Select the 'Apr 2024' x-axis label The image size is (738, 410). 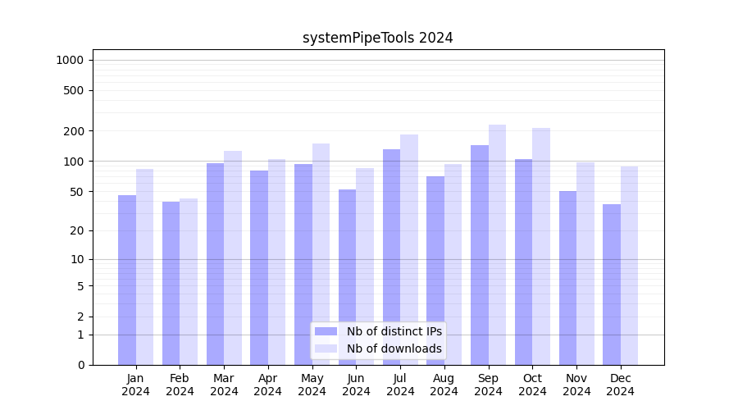coord(268,385)
